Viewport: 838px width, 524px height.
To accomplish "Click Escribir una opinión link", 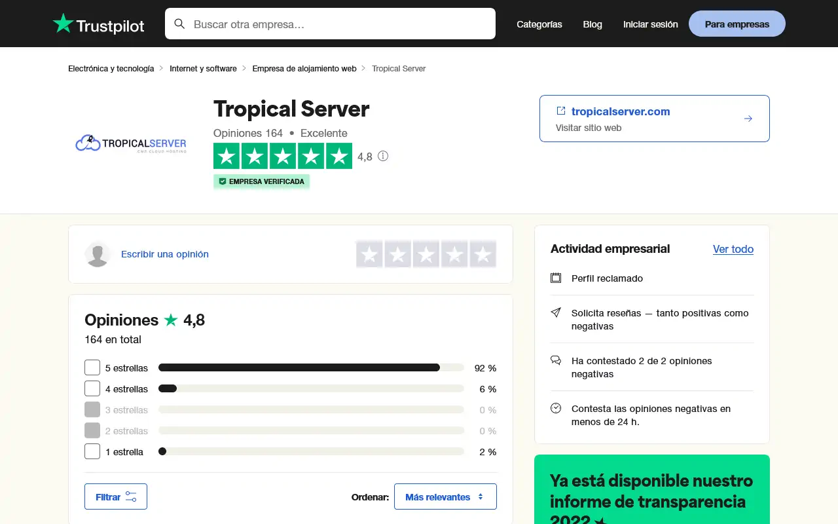I will (165, 254).
